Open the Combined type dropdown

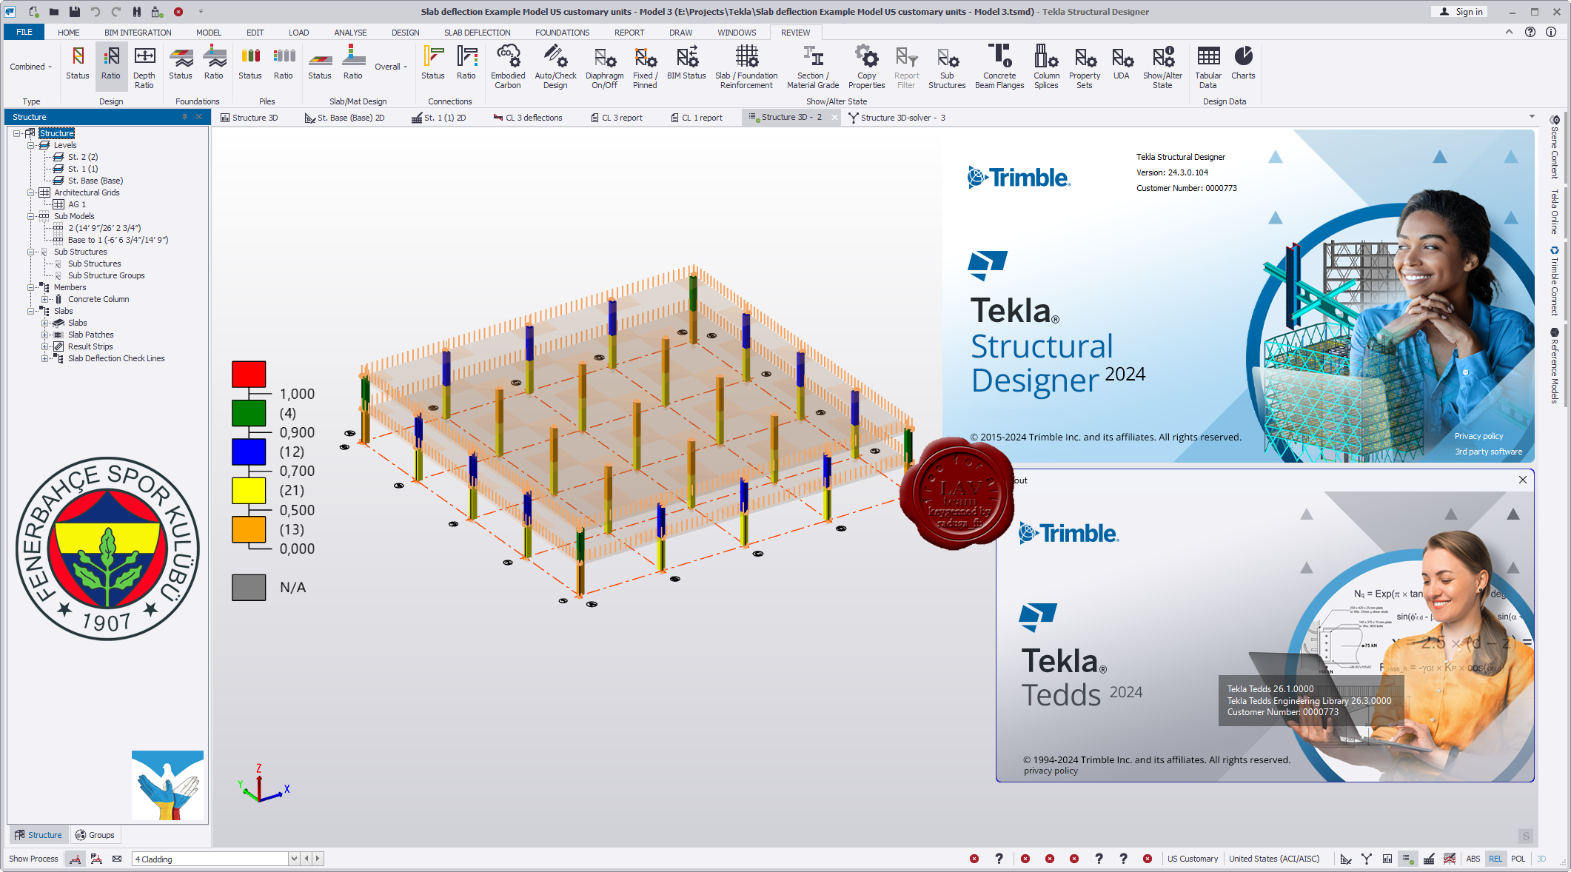31,67
